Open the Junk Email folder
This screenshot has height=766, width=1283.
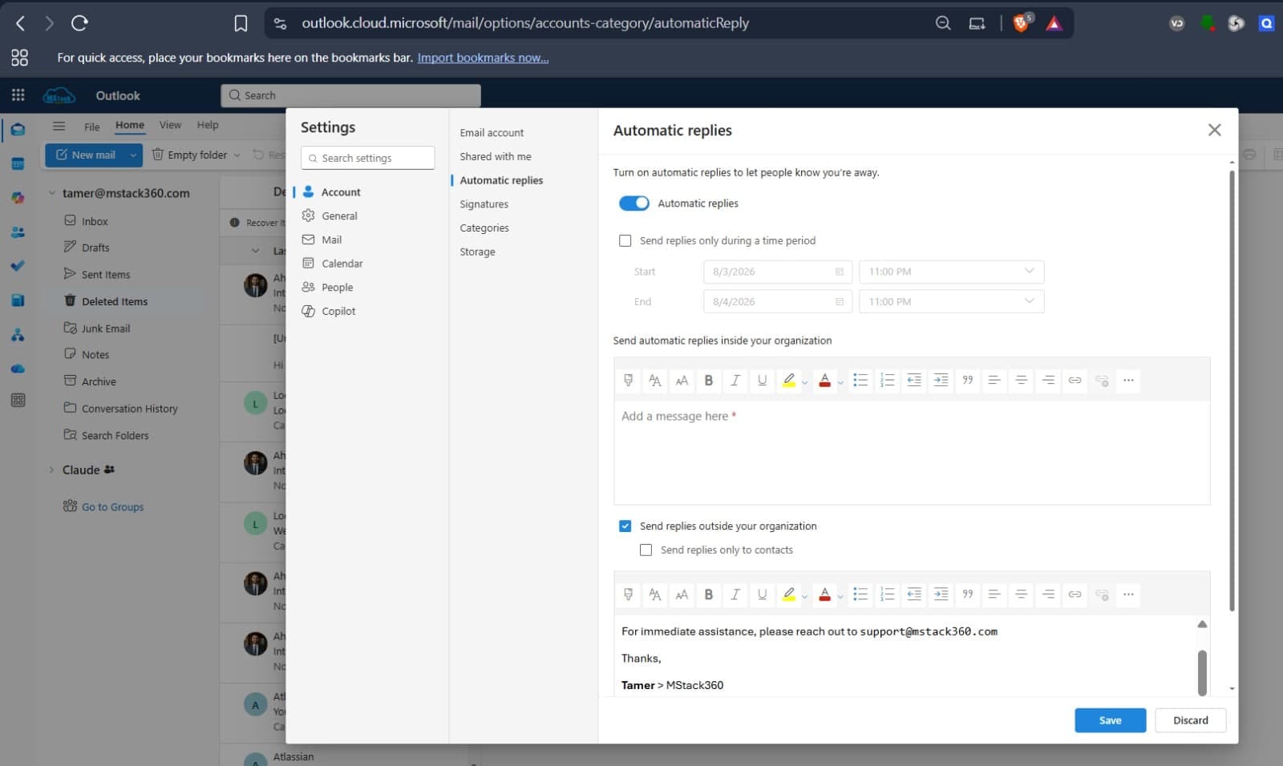coord(106,329)
